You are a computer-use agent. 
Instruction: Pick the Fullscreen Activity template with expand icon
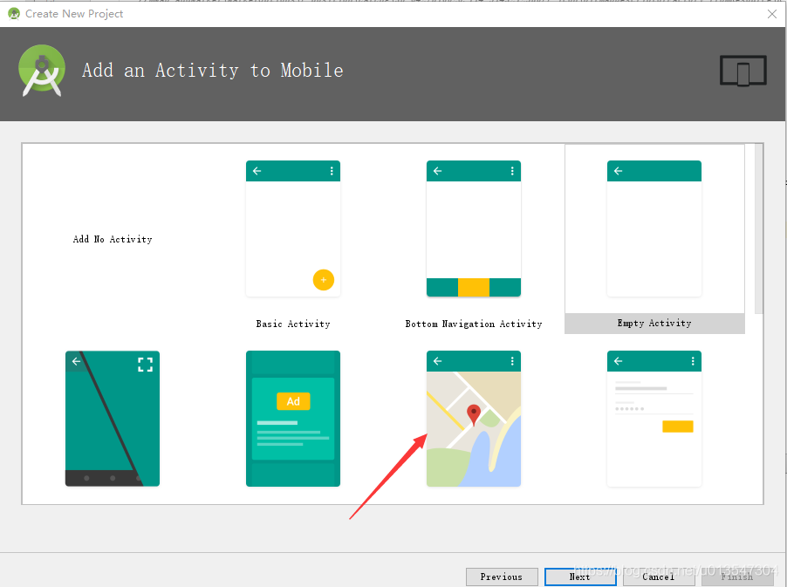[113, 419]
